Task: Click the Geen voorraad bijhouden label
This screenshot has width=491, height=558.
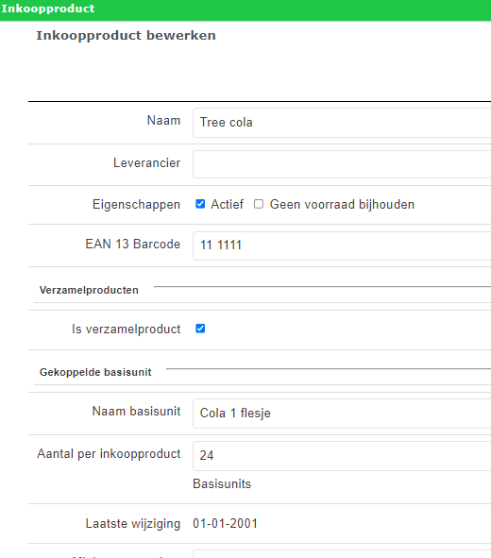Action: 342,205
